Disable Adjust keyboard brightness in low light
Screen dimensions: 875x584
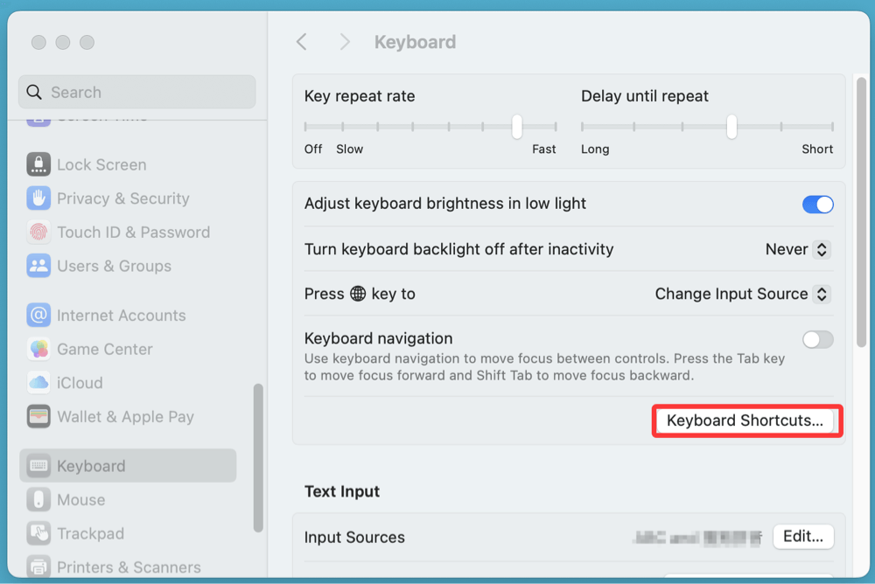tap(817, 205)
